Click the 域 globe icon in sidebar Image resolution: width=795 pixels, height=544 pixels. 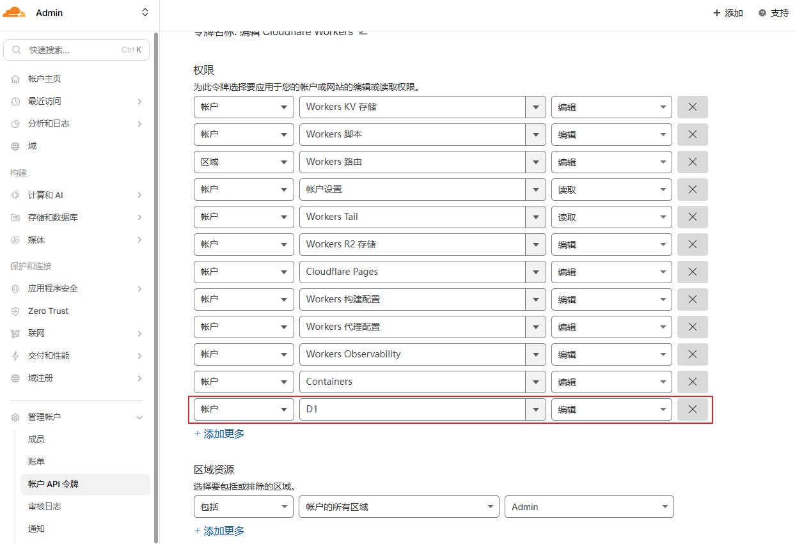(x=15, y=146)
